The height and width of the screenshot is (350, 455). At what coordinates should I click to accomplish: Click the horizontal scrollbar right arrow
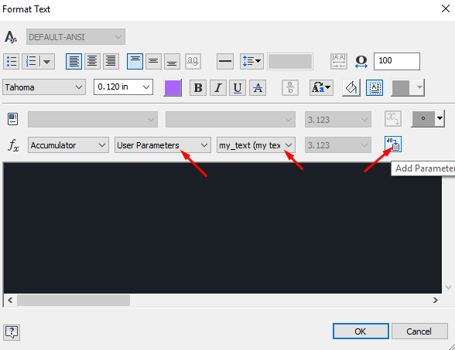435,300
